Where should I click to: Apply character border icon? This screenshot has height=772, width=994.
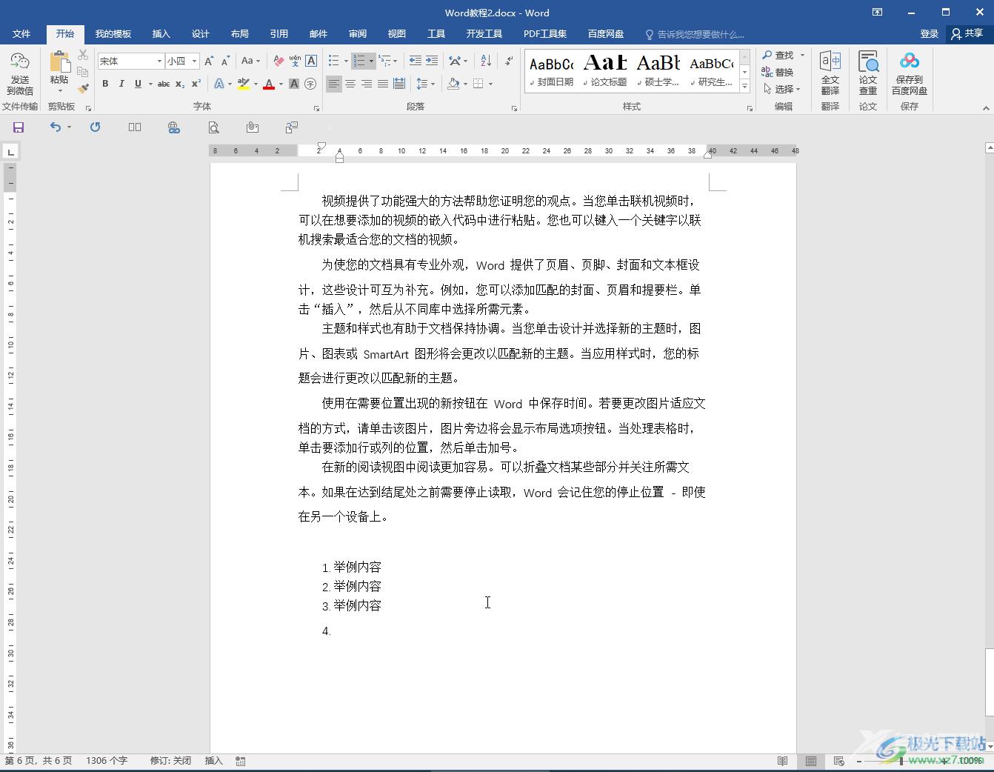(311, 61)
